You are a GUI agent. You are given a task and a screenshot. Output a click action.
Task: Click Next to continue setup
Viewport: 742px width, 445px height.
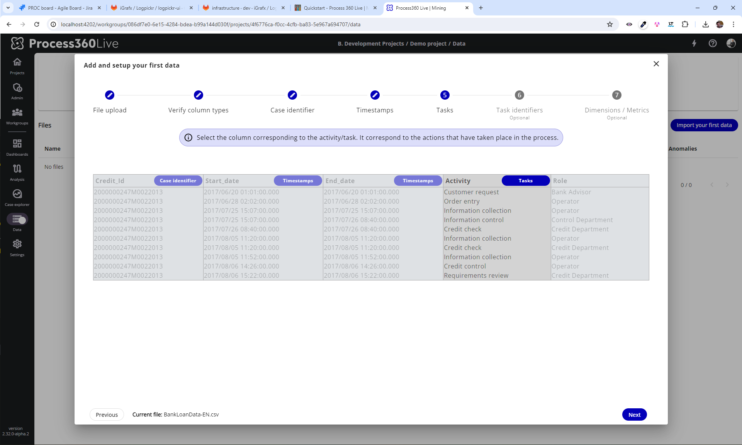point(635,414)
